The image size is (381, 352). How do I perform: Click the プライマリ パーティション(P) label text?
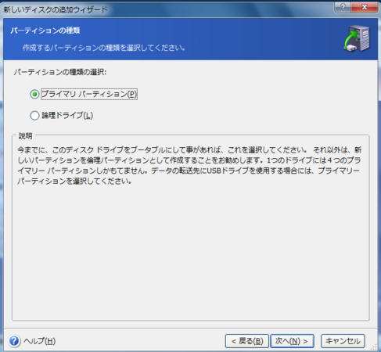[89, 94]
